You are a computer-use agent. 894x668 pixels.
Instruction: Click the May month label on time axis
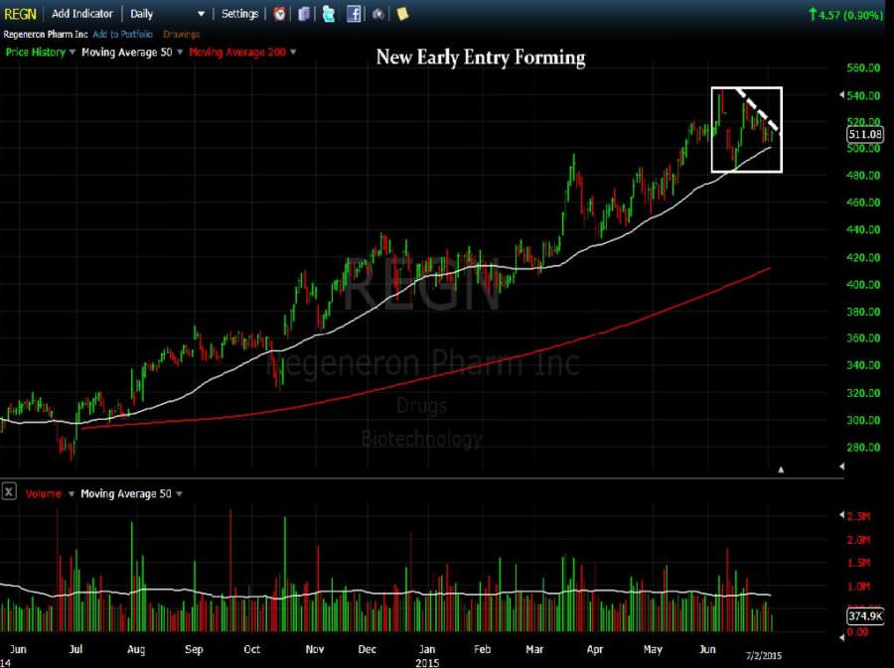pyautogui.click(x=653, y=649)
